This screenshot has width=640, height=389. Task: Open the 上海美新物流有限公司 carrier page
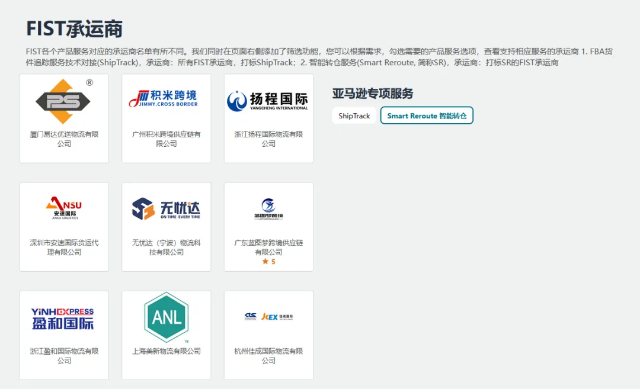(166, 349)
